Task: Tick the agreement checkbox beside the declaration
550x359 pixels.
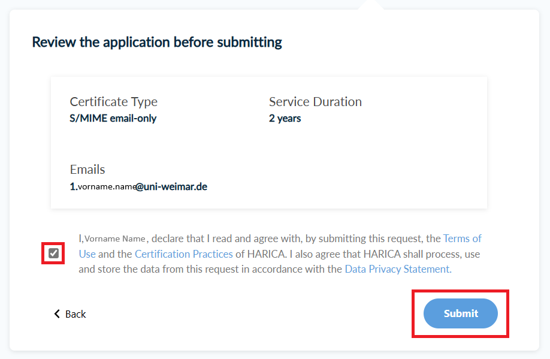Action: point(54,254)
